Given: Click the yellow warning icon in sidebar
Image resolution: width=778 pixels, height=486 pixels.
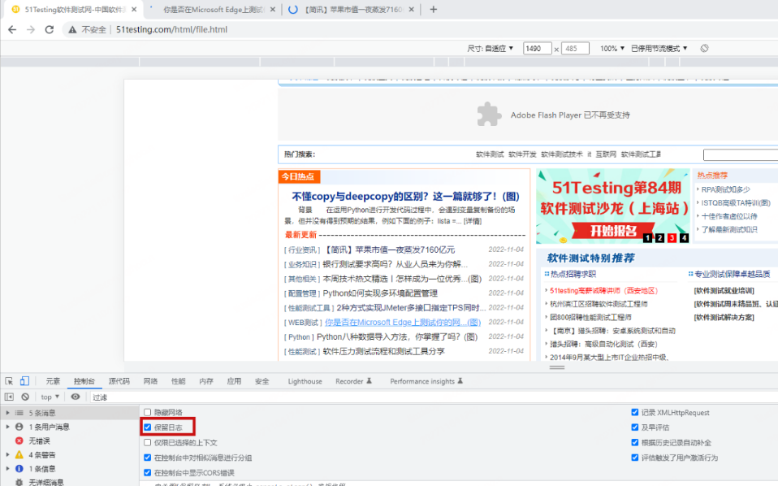Looking at the screenshot, I should 19,455.
